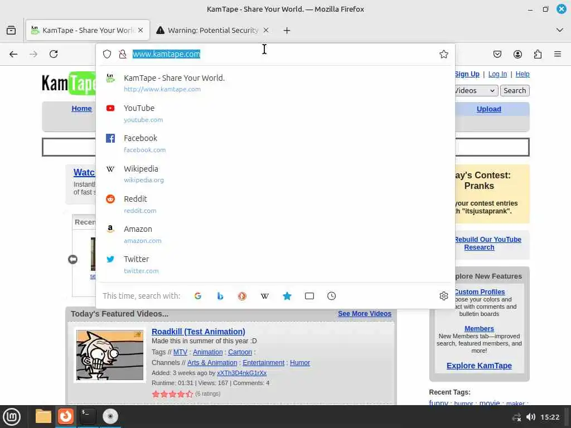The image size is (571, 428).
Task: Go back with the back arrow
Action: tap(13, 54)
